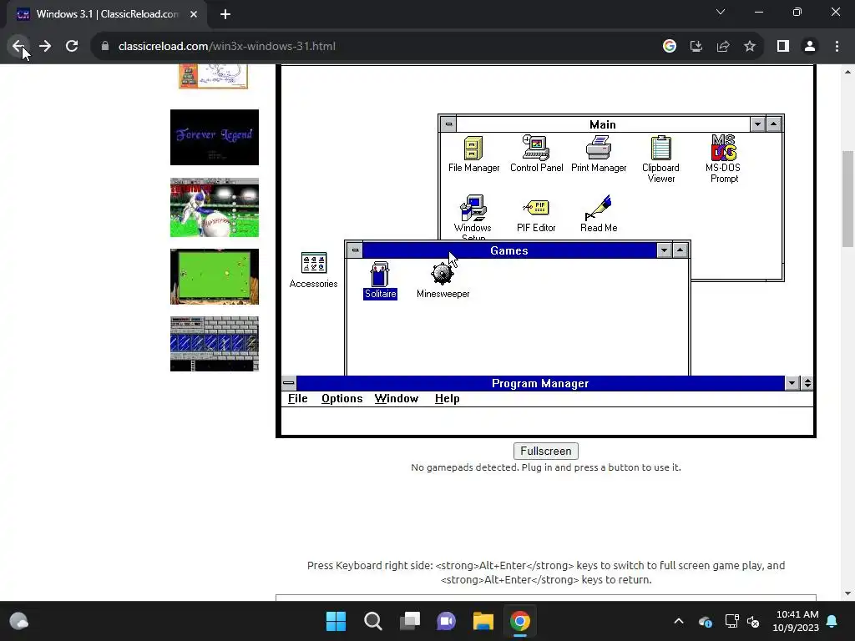Open the Games window control menu box

pos(355,250)
